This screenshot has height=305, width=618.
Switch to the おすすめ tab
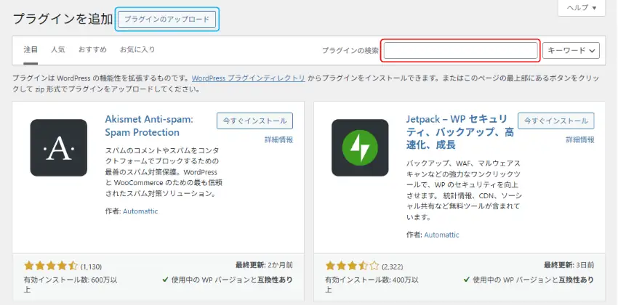(x=92, y=50)
